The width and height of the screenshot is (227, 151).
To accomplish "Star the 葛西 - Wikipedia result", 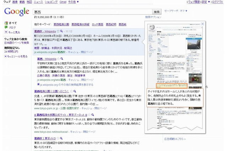I will (x=58, y=59).
